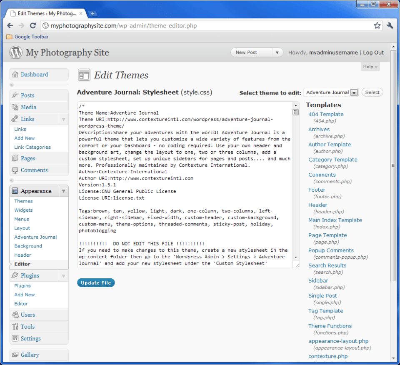This screenshot has height=365, width=400.
Task: Click the WordPress logo icon
Action: coord(16,52)
